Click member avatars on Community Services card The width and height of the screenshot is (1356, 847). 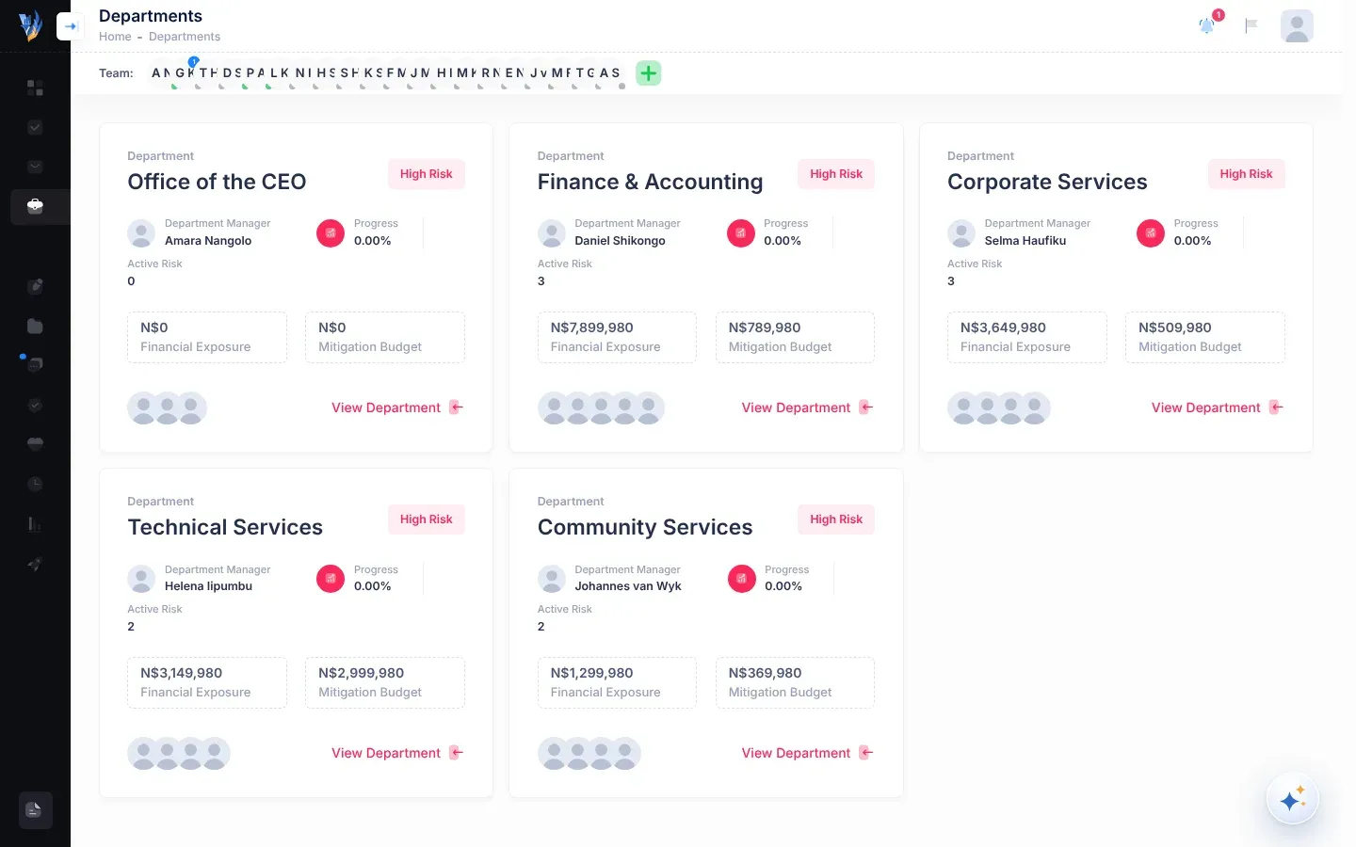(x=589, y=754)
